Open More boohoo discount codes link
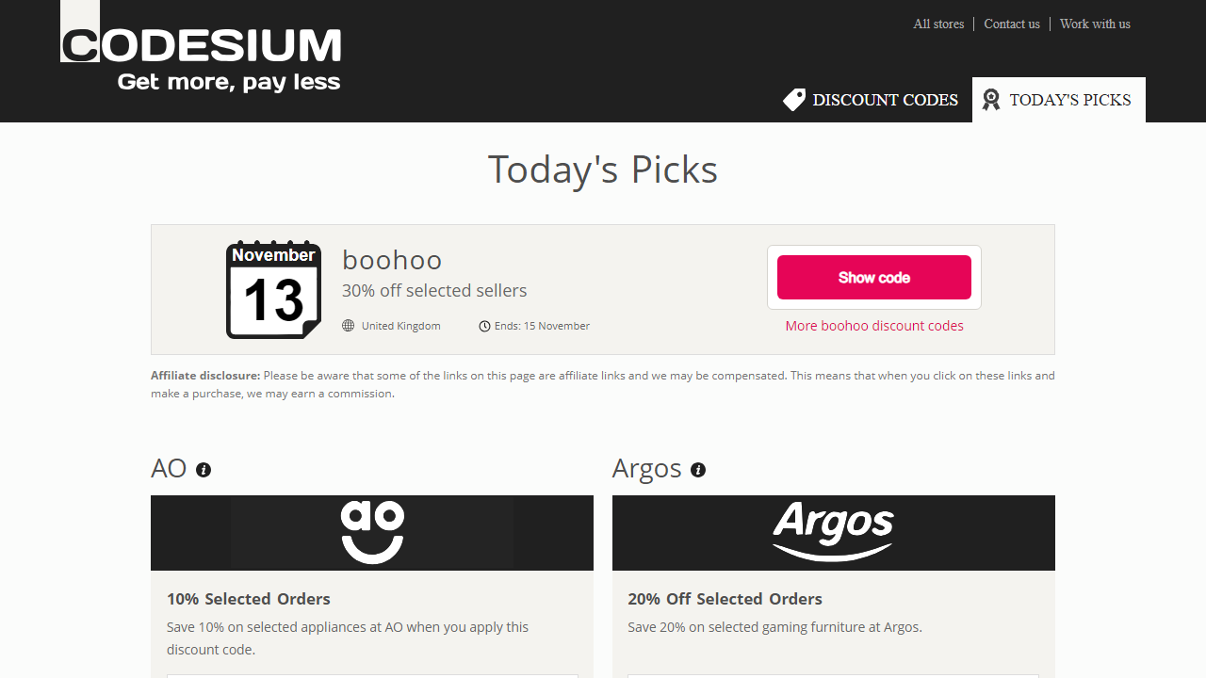 874,326
